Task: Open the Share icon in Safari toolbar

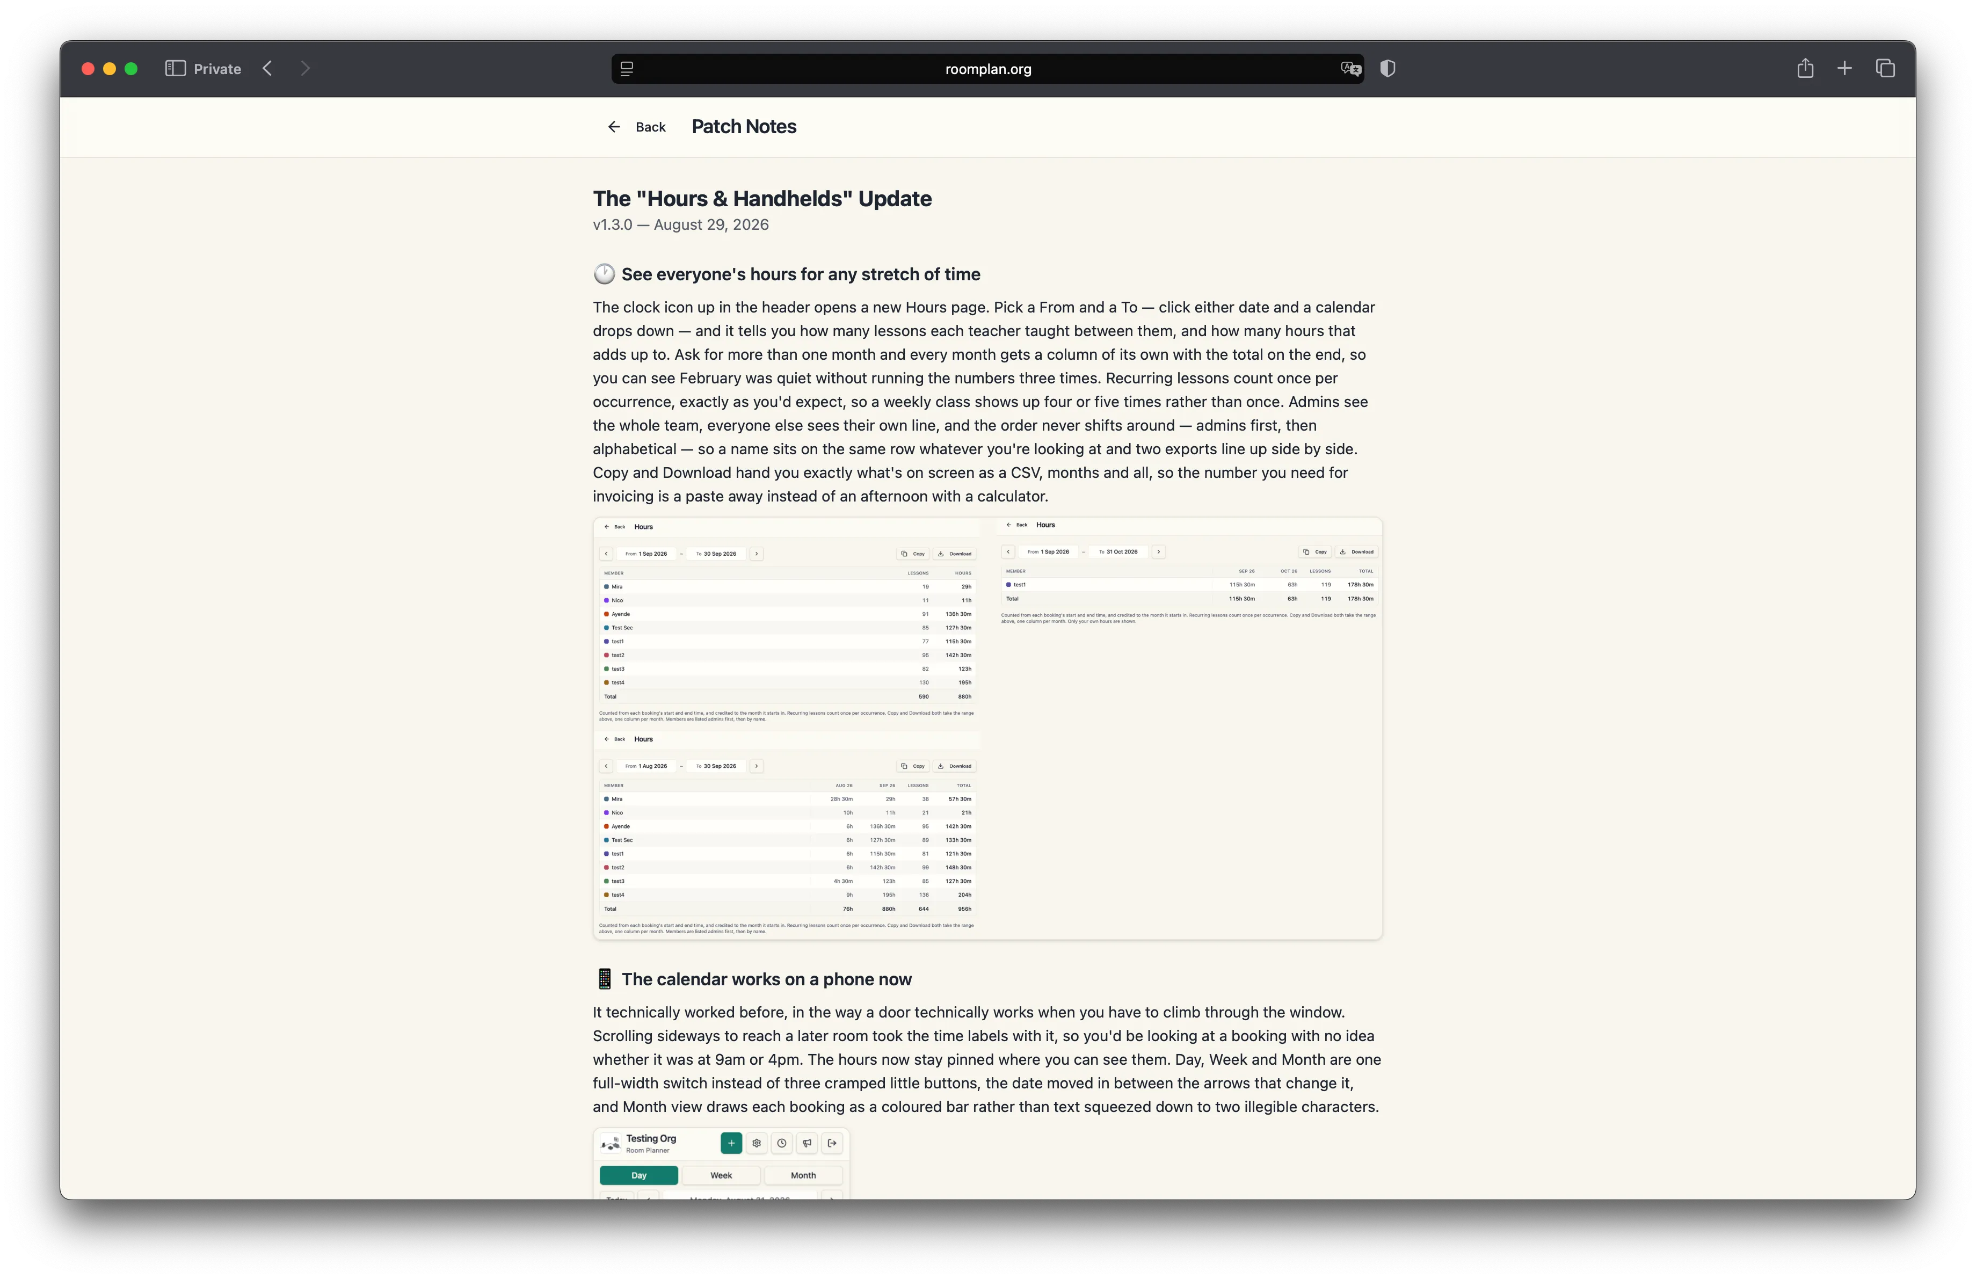Action: pos(1805,68)
